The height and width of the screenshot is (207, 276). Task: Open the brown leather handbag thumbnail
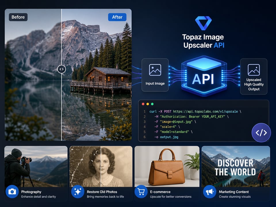(x=167, y=166)
